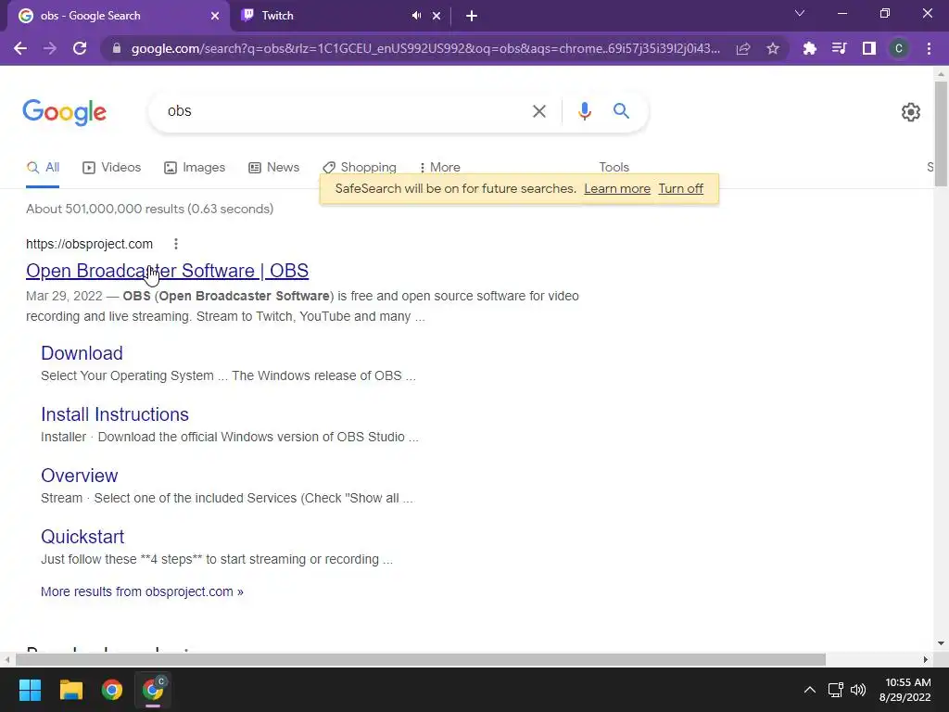The image size is (949, 712).
Task: Open the Install Instructions sitelink
Action: click(115, 414)
